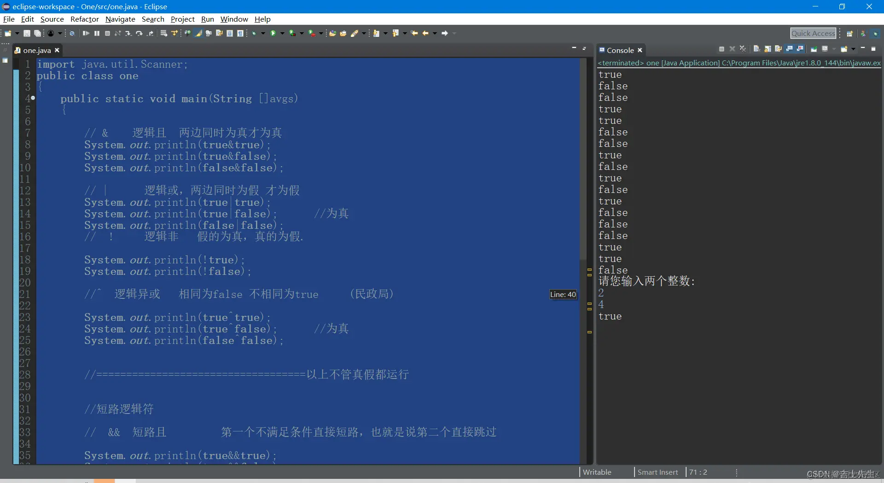Screen dimensions: 884x483
Task: Launch Debug with the bug icon
Action: pos(254,33)
